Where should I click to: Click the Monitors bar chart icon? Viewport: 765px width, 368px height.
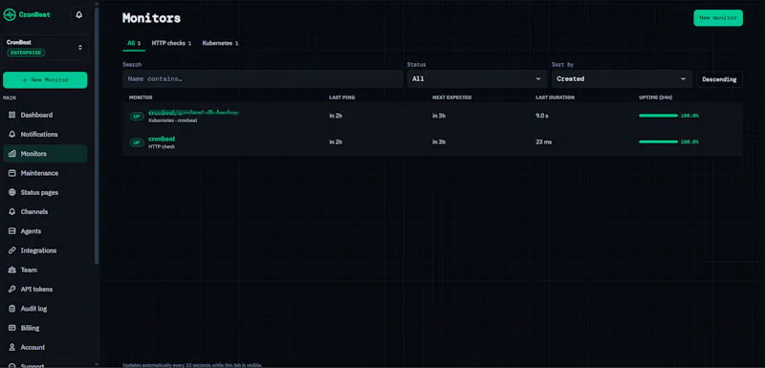pos(12,154)
